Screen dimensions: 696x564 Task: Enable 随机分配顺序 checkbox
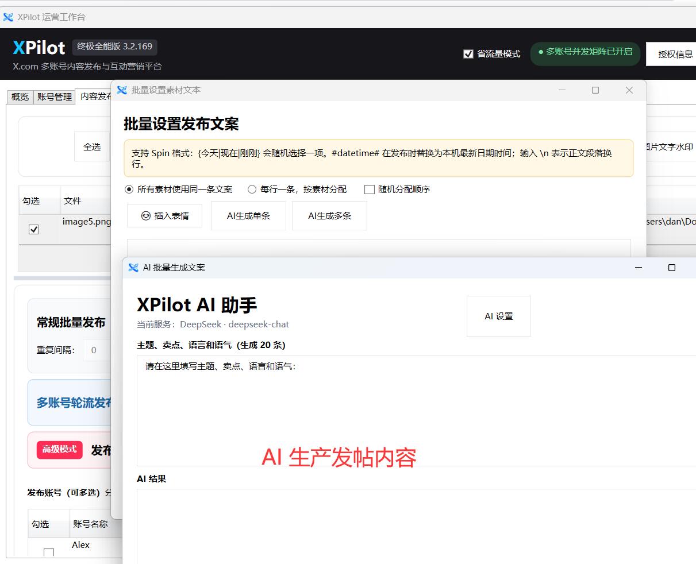pos(370,189)
